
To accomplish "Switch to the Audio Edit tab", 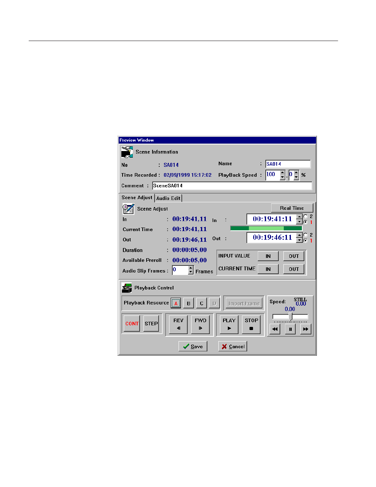I will click(168, 198).
